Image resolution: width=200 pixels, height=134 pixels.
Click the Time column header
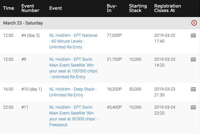pos(9,8)
